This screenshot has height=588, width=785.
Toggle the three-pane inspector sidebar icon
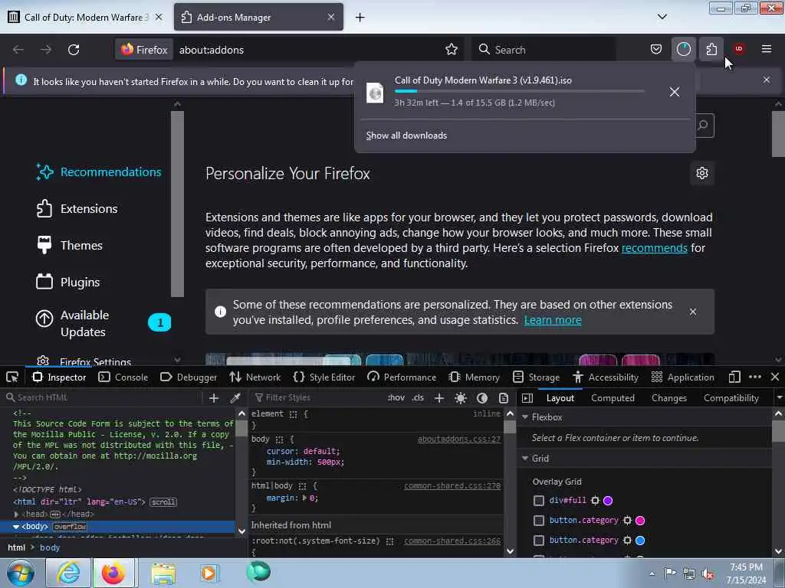point(527,398)
